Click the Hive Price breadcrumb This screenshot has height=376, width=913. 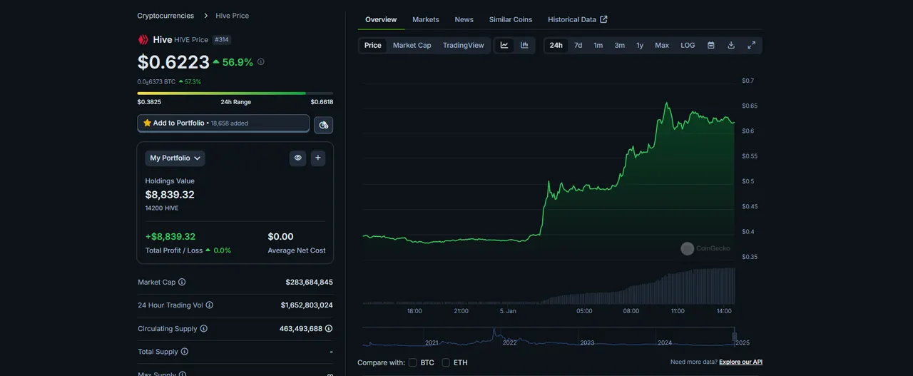click(233, 16)
